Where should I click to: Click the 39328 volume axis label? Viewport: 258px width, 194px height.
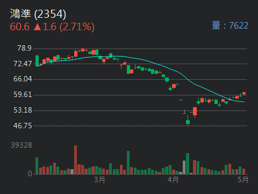click(21, 145)
